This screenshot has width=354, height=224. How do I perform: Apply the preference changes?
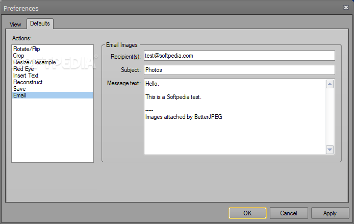330,213
